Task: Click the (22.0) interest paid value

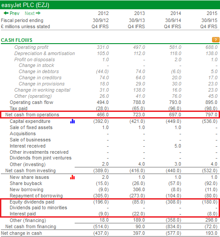Action: pos(139,214)
